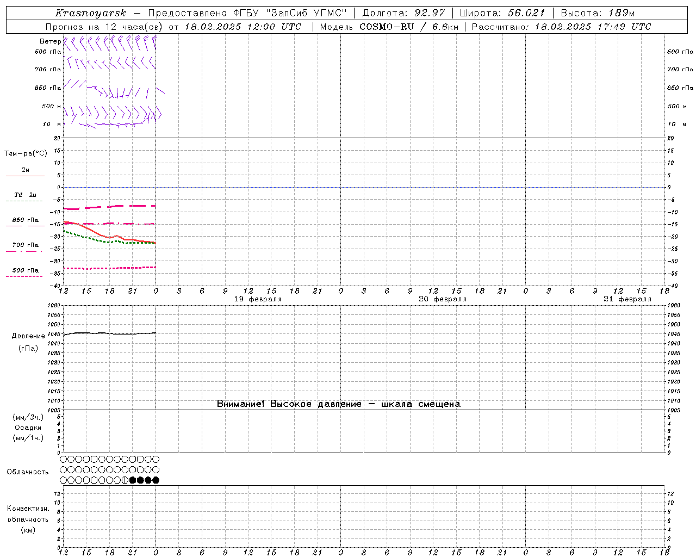Click the "700 гПа" temperature legend entry
The height and width of the screenshot is (557, 696).
tap(26, 245)
